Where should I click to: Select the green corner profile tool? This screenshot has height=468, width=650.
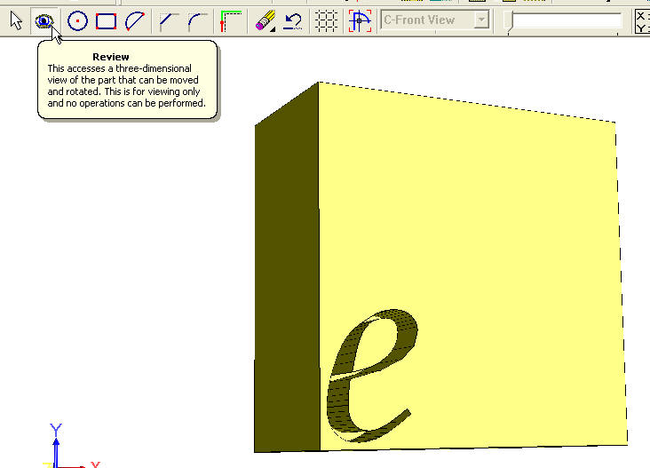point(231,21)
